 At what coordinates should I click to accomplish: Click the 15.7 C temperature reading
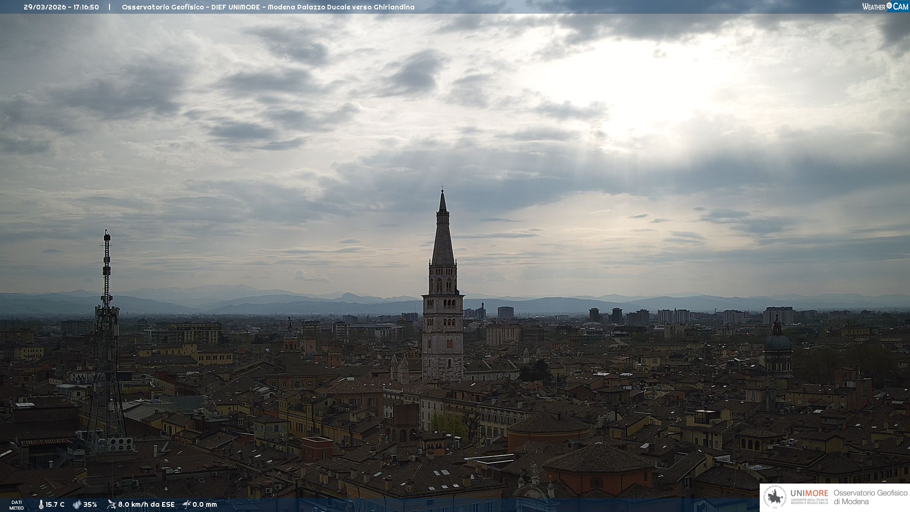point(55,504)
